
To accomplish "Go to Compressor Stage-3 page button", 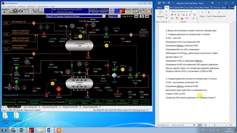I will (85, 102).
